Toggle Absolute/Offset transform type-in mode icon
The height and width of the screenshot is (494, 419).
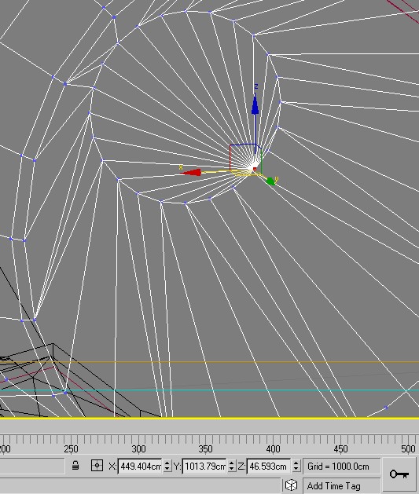click(x=97, y=465)
